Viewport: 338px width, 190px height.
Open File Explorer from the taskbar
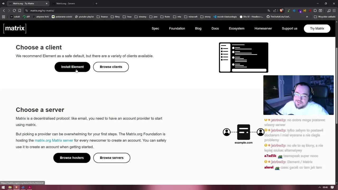[x=10, y=187]
